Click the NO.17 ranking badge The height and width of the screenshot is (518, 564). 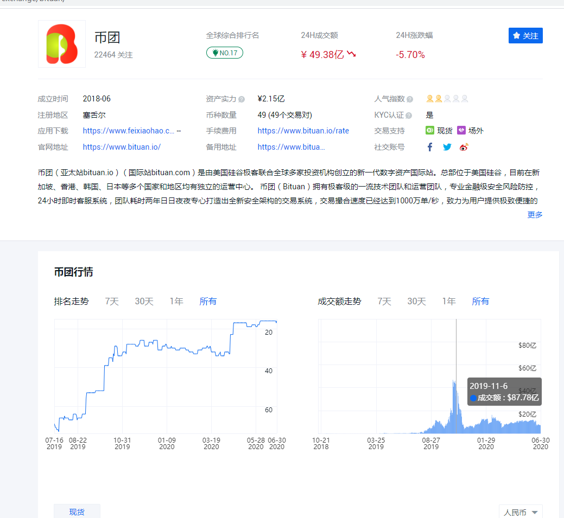224,53
